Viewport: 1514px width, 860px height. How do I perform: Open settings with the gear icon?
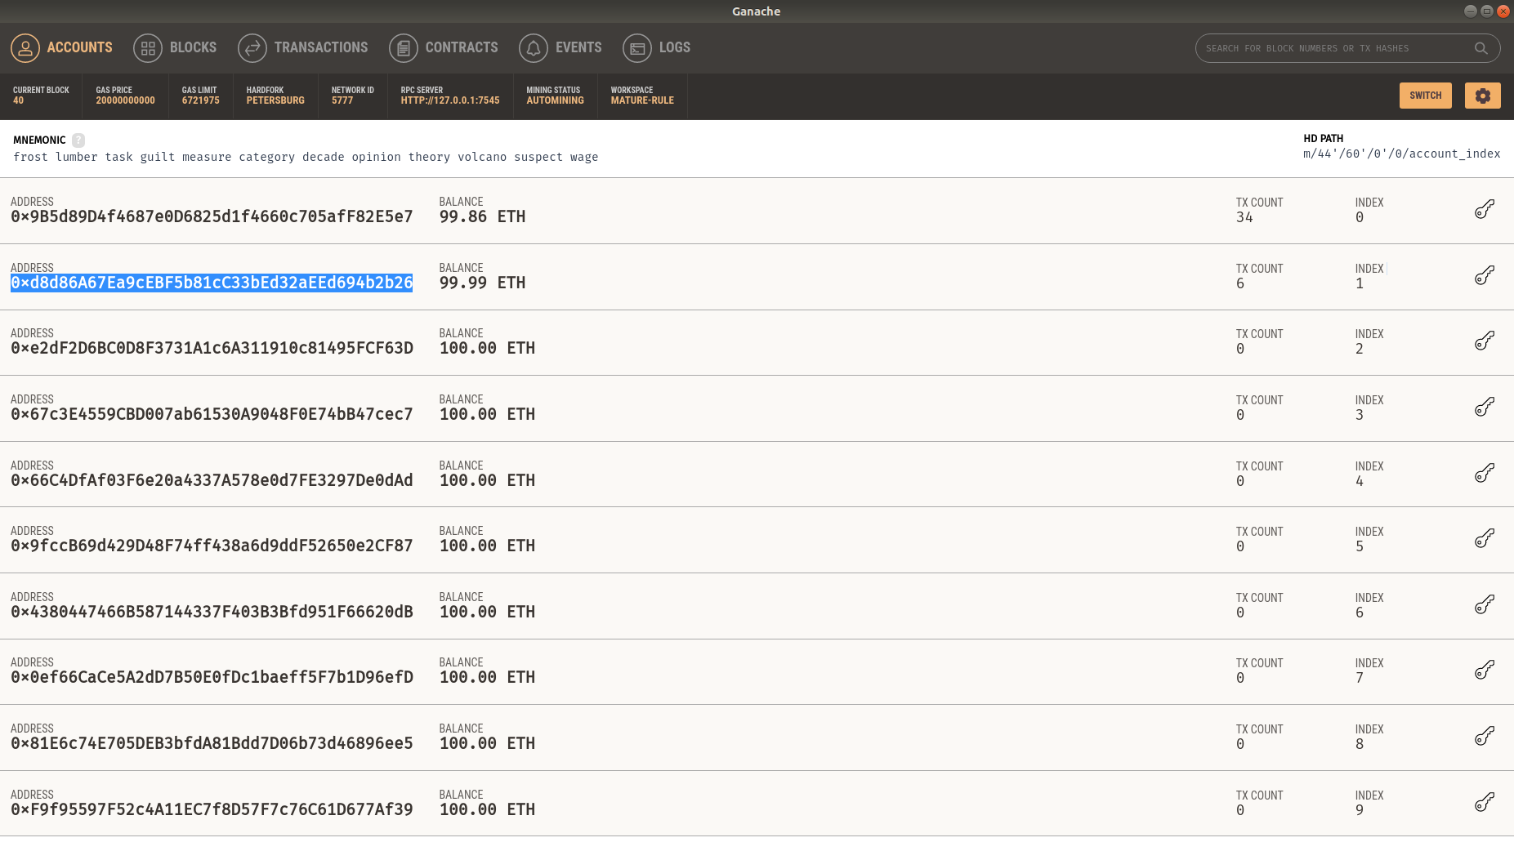point(1482,96)
